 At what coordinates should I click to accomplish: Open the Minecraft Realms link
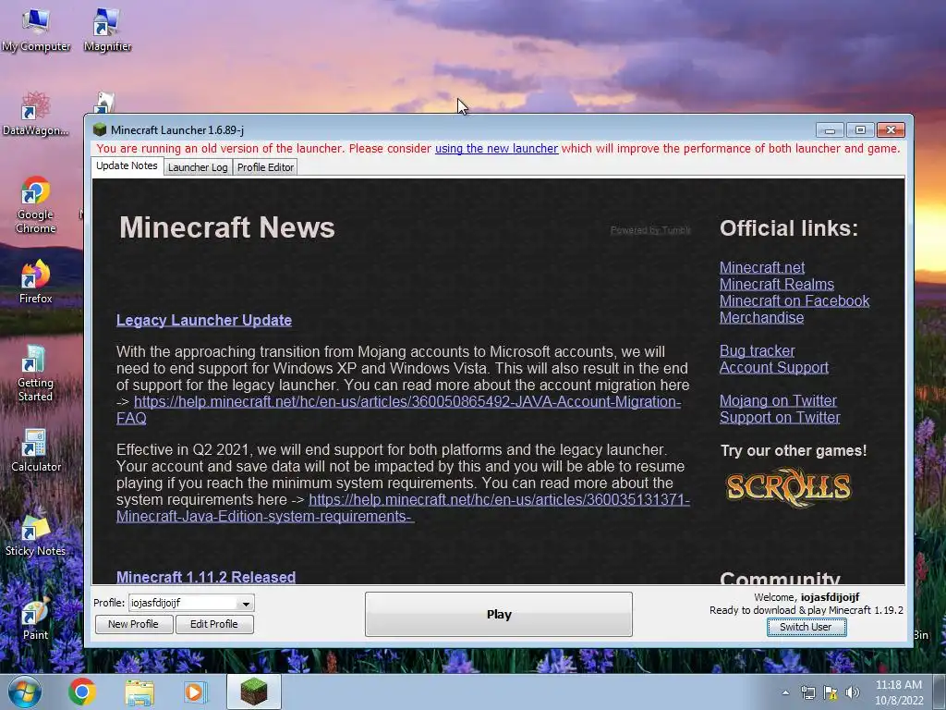[x=777, y=285]
